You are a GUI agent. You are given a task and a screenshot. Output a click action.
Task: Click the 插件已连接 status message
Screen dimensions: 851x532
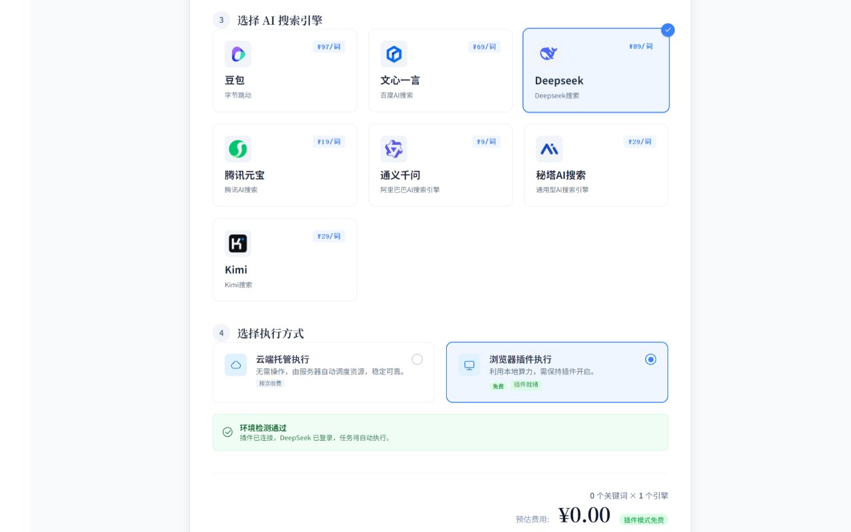tap(316, 438)
